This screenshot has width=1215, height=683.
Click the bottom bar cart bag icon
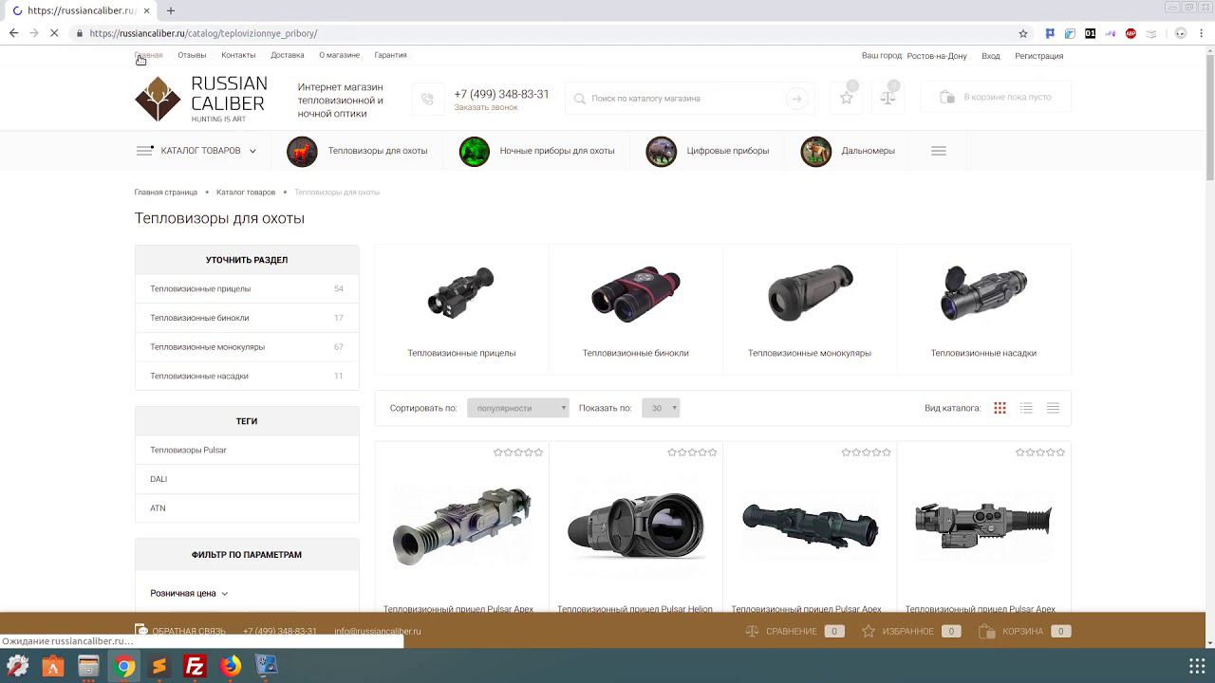coord(987,631)
